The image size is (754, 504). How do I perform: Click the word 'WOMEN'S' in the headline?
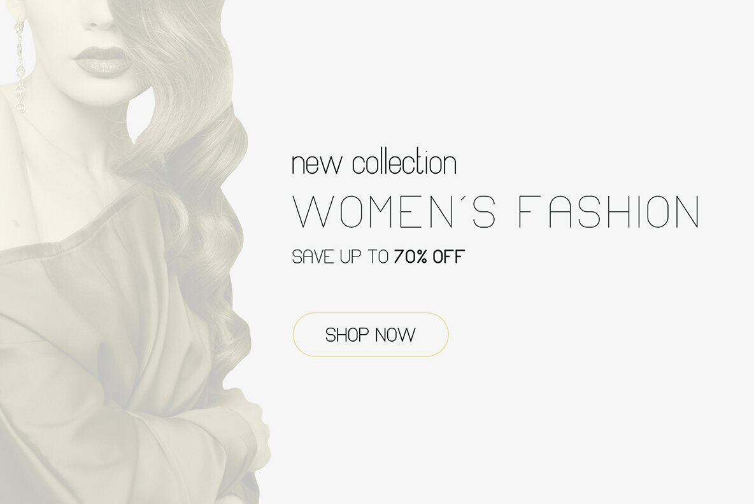click(394, 211)
